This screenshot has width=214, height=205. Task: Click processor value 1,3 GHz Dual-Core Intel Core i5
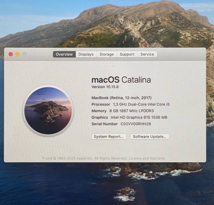click(141, 104)
